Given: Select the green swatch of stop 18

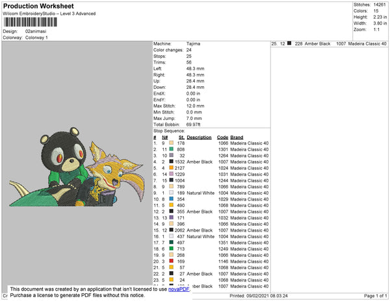Looking at the screenshot, I should 171,248.
